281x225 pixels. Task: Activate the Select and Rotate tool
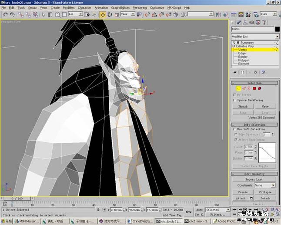[110, 15]
